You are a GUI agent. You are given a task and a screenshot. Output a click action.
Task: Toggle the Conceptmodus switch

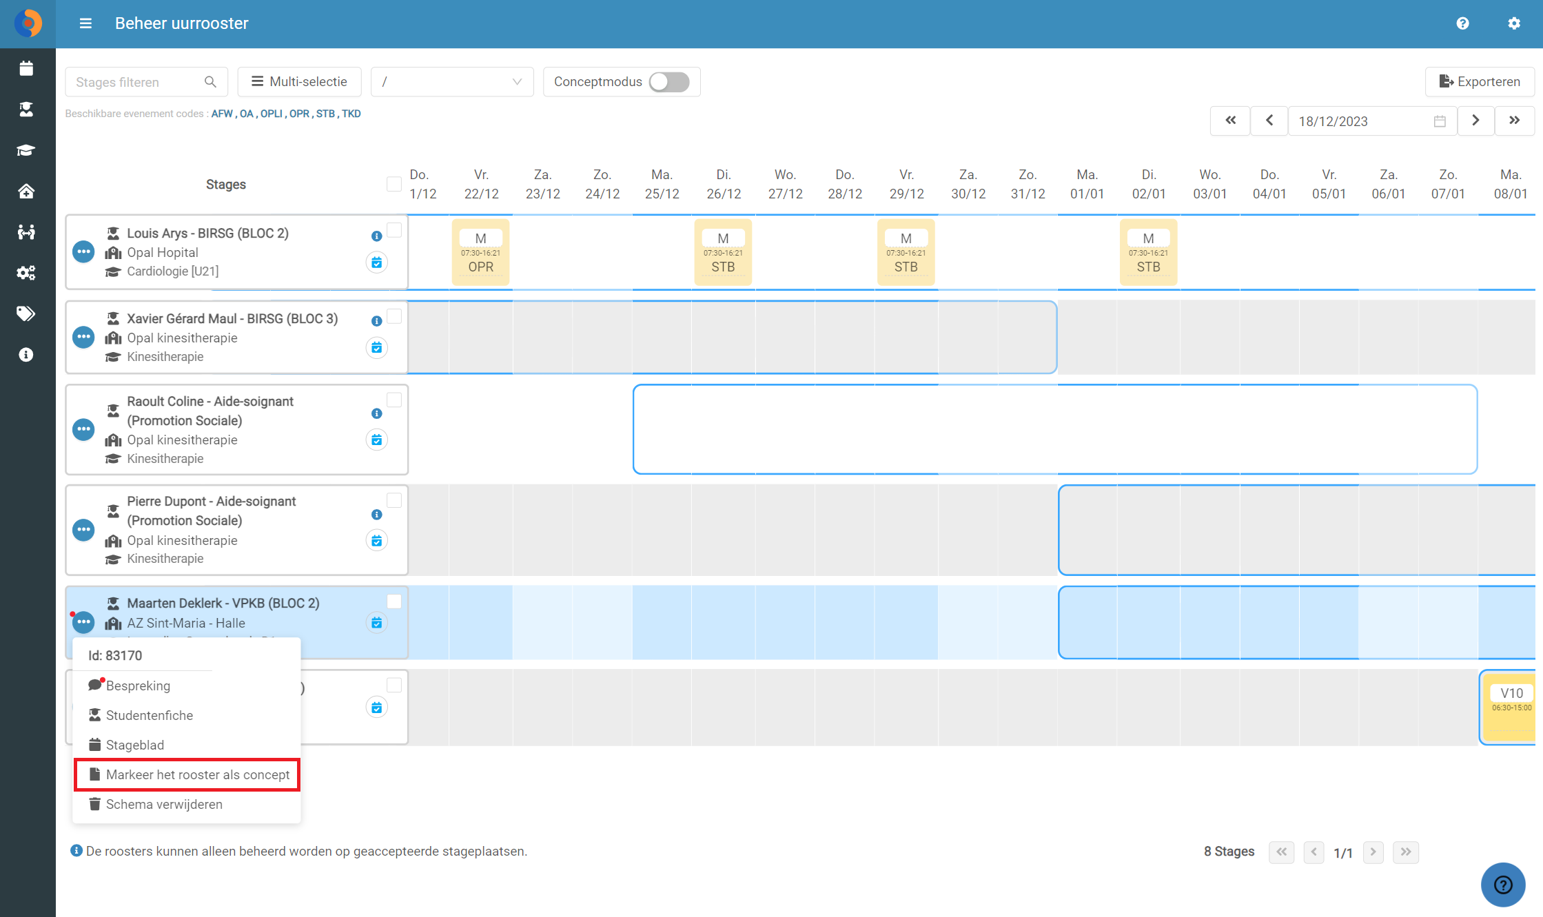point(669,82)
